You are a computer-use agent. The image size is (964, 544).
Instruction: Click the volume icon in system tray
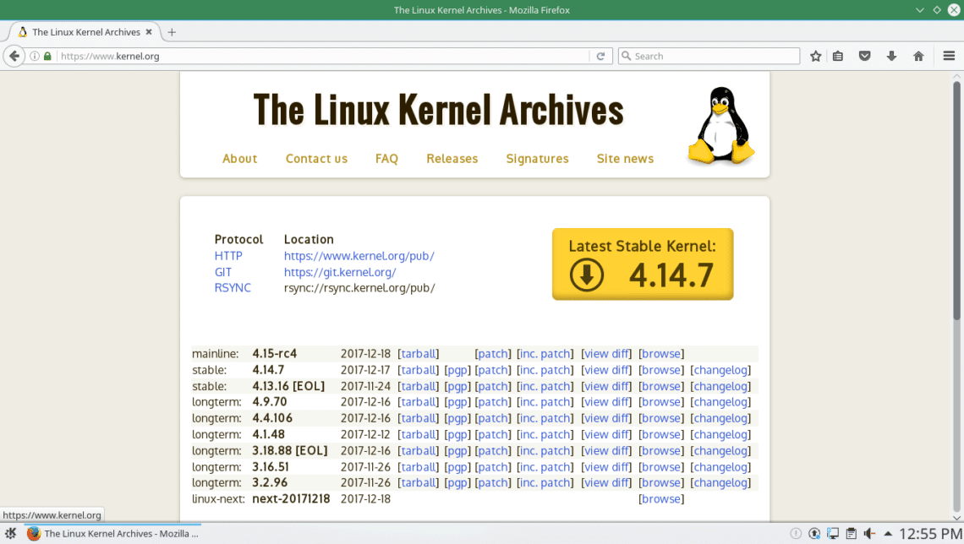coord(869,534)
